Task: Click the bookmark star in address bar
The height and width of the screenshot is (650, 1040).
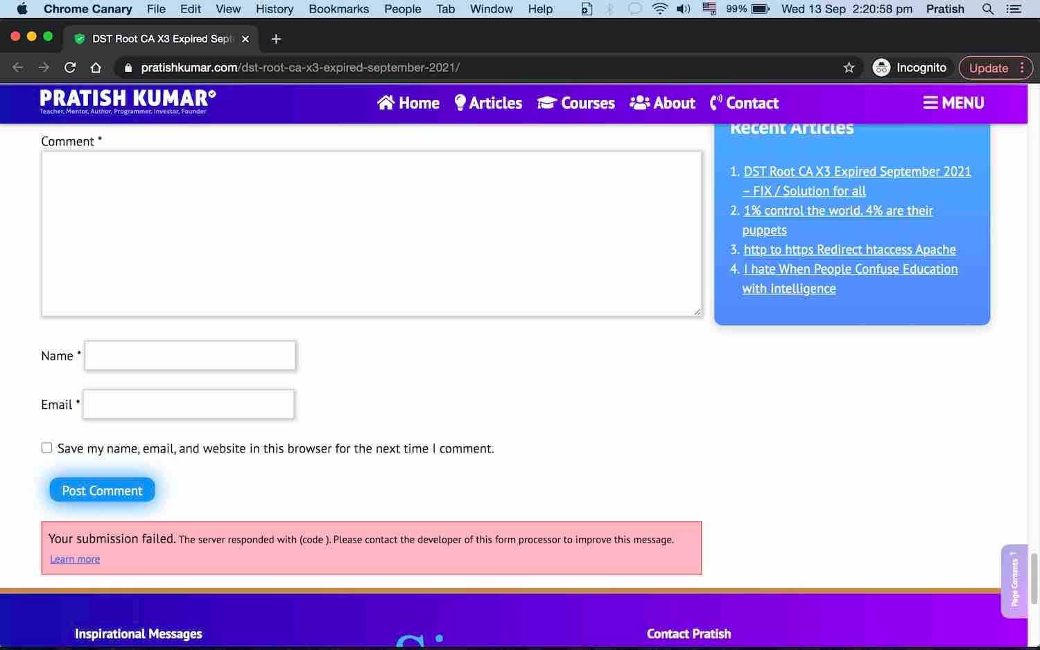Action: tap(849, 67)
